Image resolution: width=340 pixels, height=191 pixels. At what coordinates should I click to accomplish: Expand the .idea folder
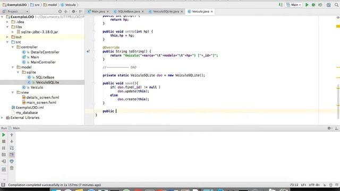point(7,22)
